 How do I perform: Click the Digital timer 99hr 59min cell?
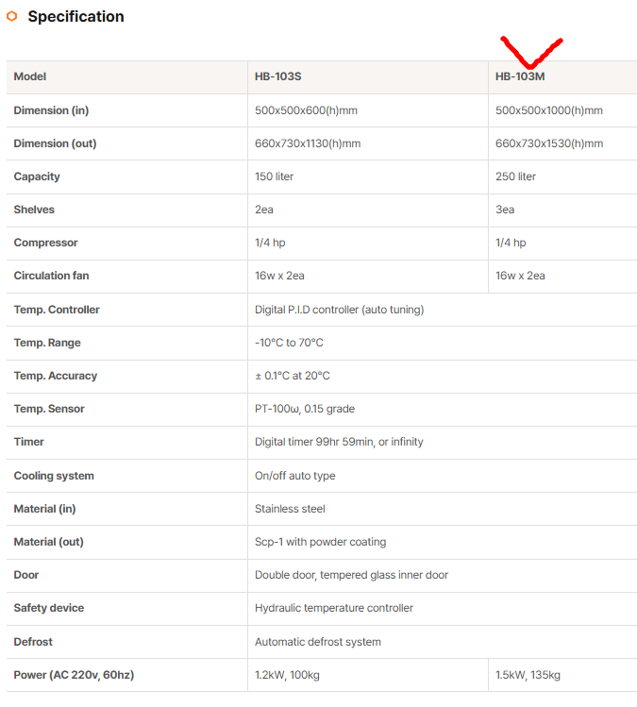[x=339, y=442]
